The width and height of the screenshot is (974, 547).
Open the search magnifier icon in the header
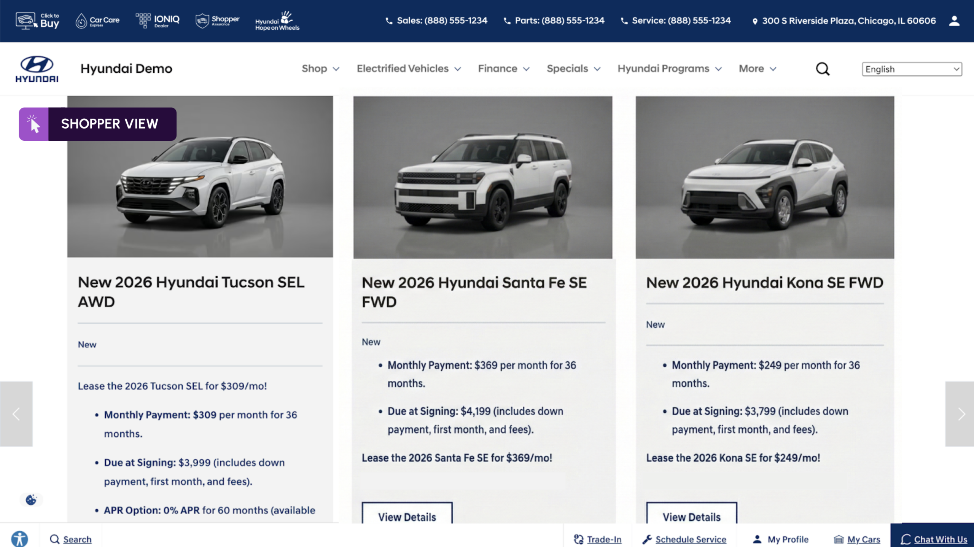tap(823, 69)
